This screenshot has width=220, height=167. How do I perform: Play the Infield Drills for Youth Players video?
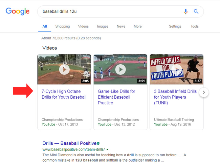click(176, 69)
